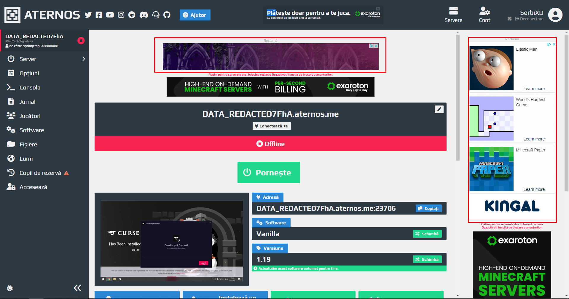Click the Deconectare logout link
Viewport: 569px width, 299px height.
point(529,19)
